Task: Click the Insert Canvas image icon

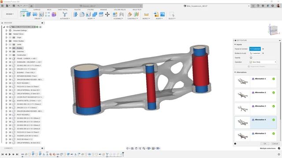Action: [163, 14]
